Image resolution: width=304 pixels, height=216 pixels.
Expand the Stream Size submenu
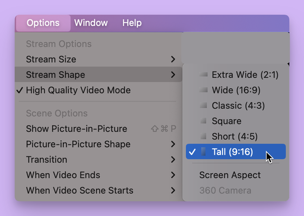[x=173, y=59]
